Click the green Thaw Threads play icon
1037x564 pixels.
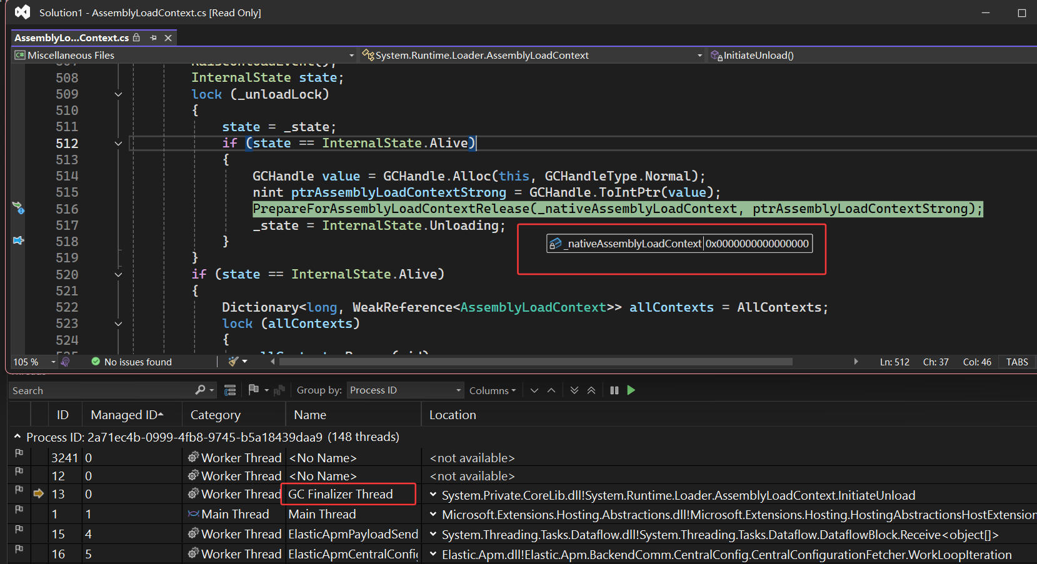pos(631,390)
